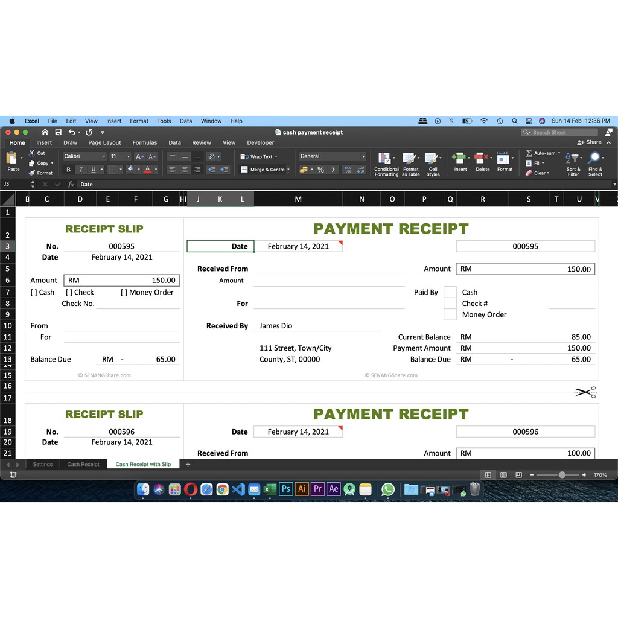This screenshot has width=618, height=618.
Task: Open the Auto-sum dropdown arrow
Action: 559,153
